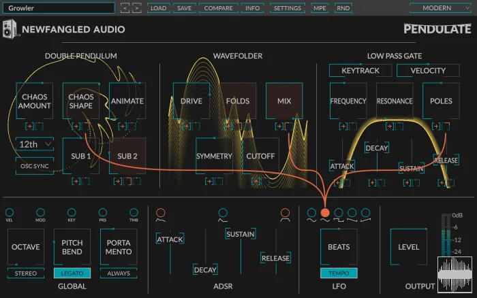
Task: Click the PENDULATE logo
Action: [437, 29]
